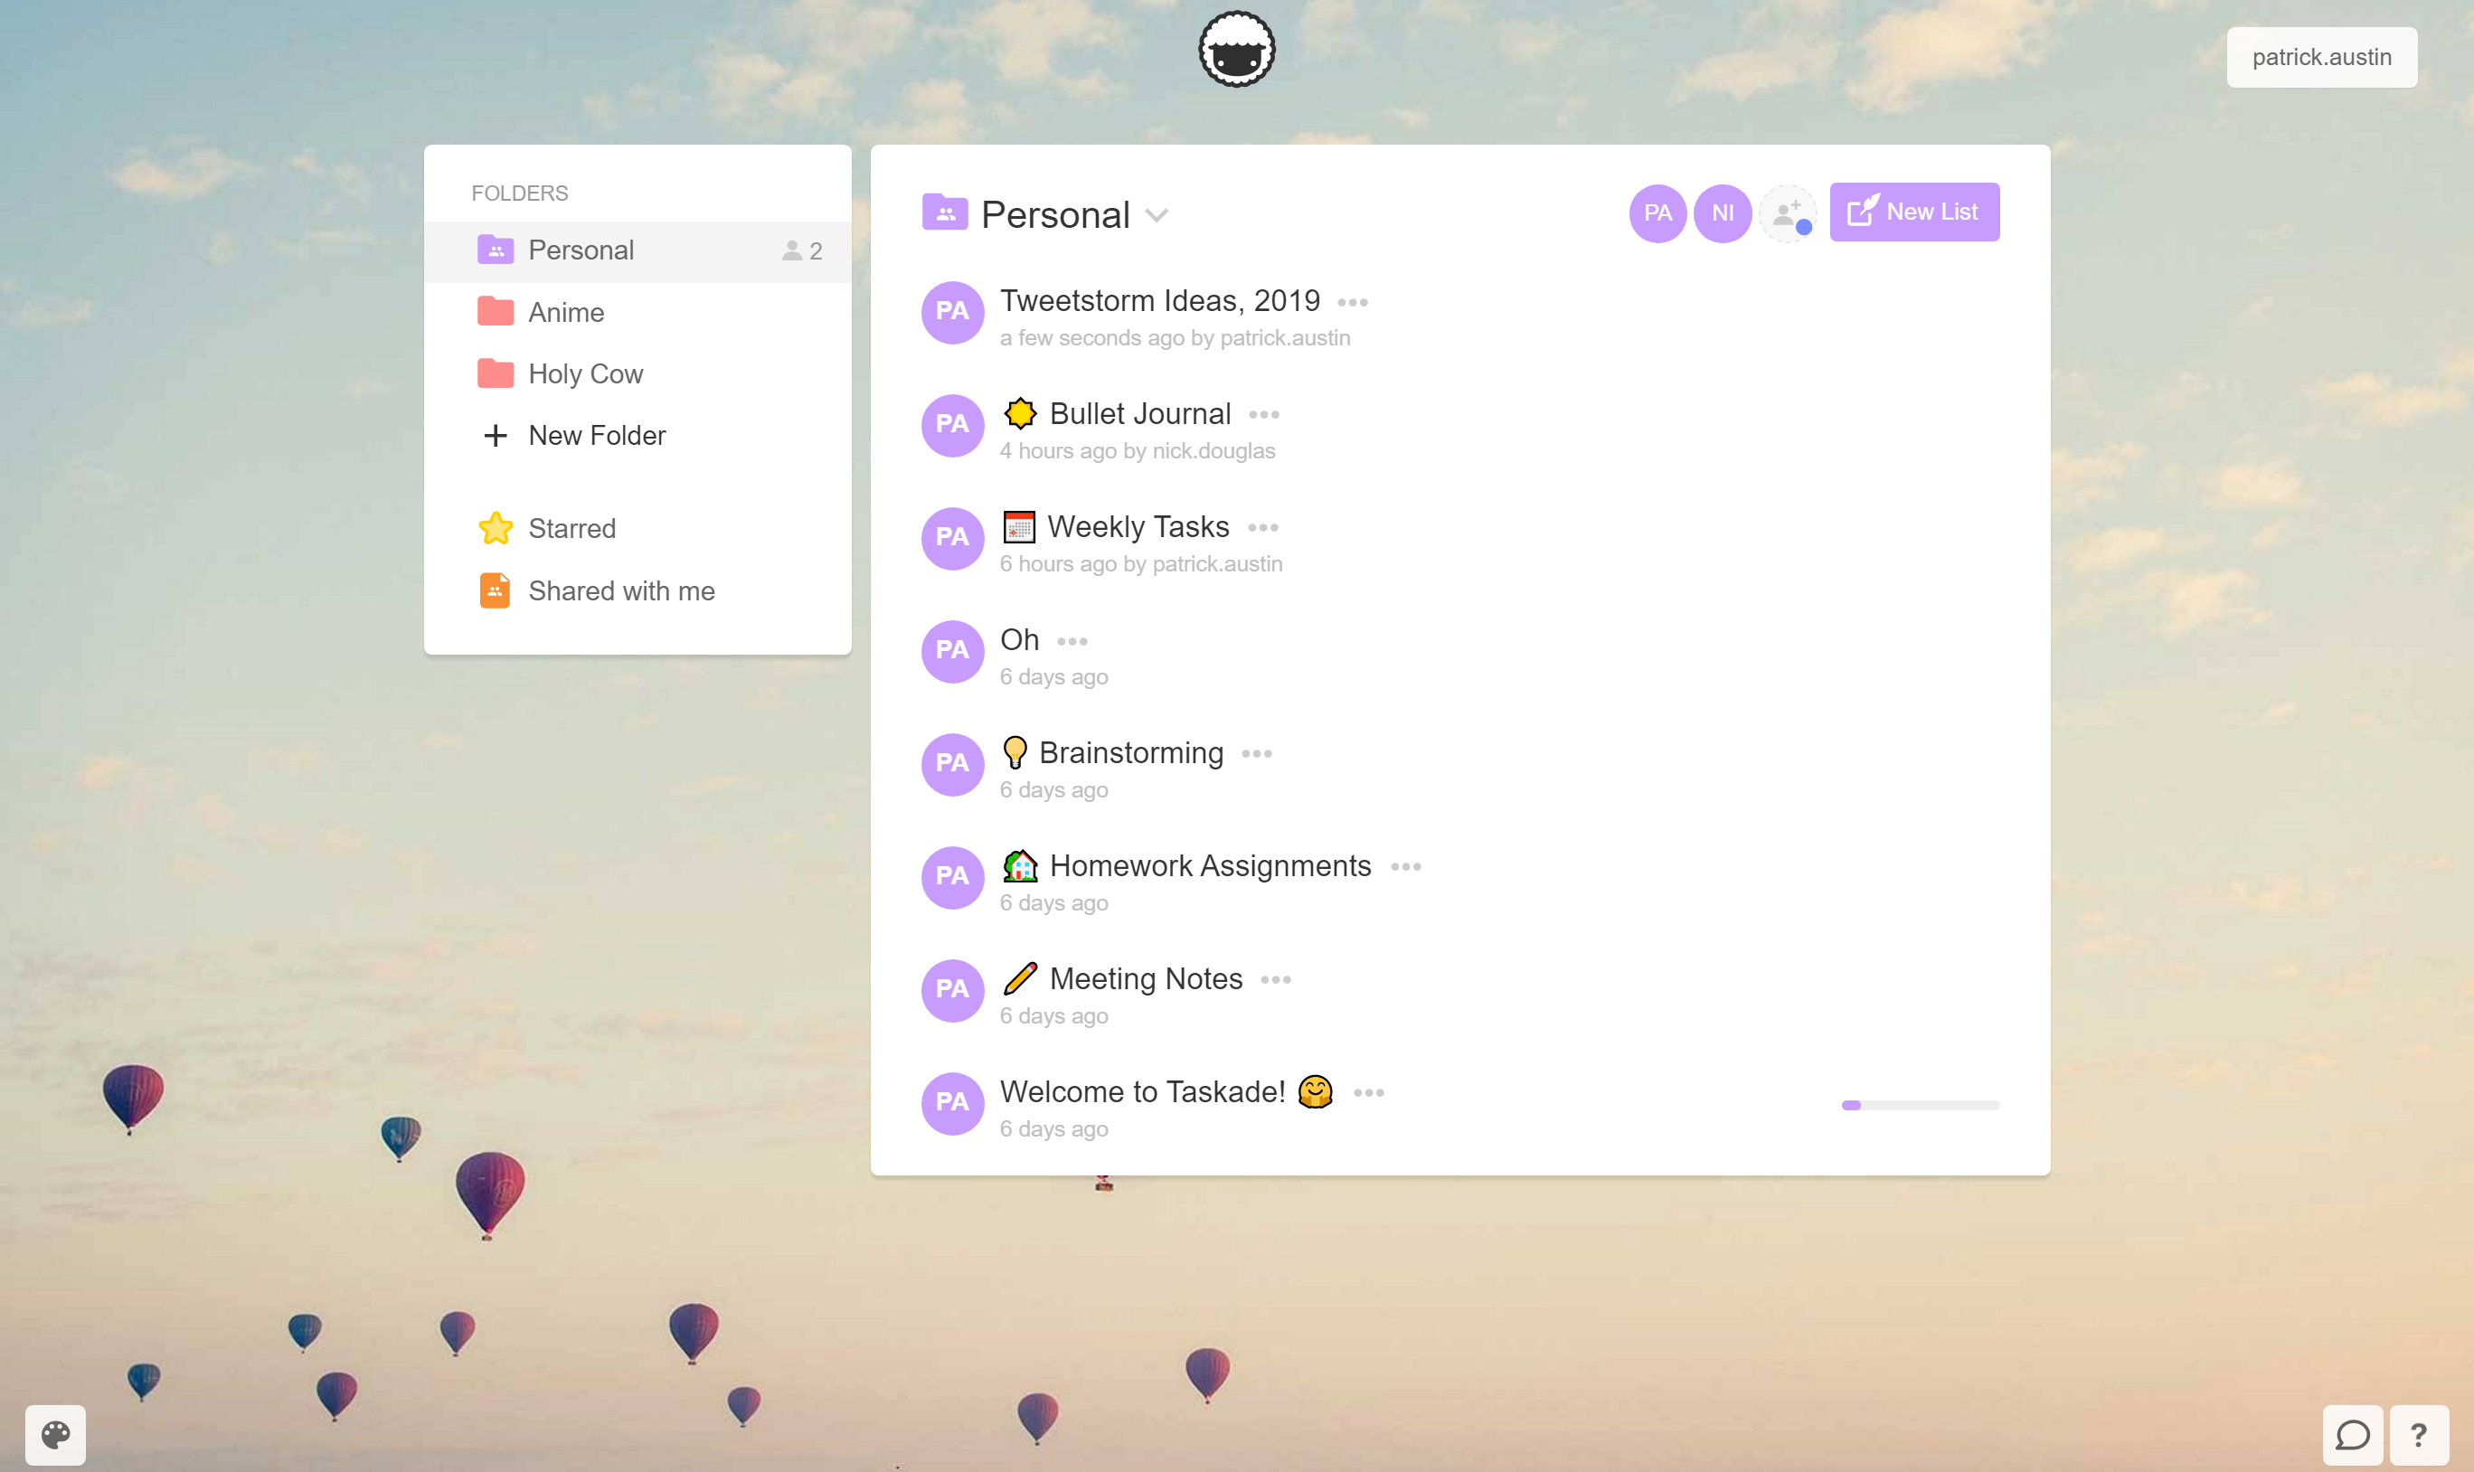Open options dots next to Bullet Journal
Image resolution: width=2474 pixels, height=1472 pixels.
point(1264,415)
